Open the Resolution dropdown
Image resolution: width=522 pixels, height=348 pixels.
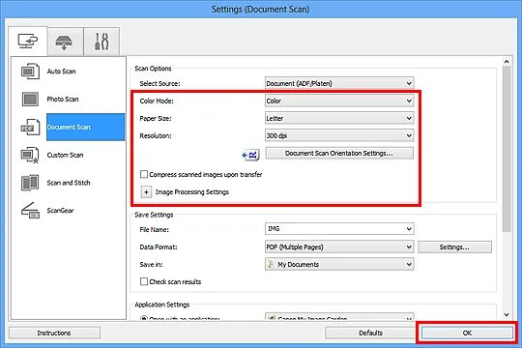tap(339, 135)
